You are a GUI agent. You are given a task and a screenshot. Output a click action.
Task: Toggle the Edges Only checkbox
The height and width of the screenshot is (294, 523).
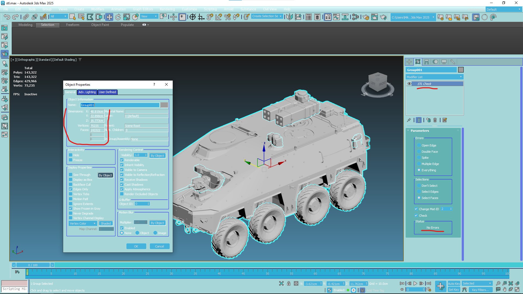[x=71, y=189]
